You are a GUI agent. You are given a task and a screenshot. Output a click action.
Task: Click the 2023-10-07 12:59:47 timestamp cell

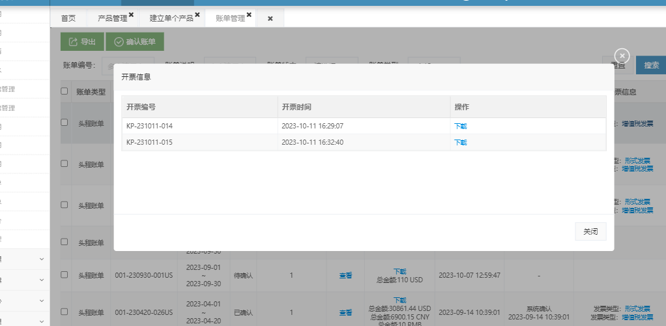[469, 275]
